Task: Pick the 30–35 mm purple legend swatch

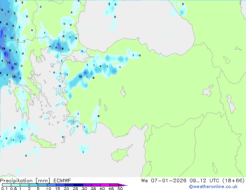Action: point(87,185)
